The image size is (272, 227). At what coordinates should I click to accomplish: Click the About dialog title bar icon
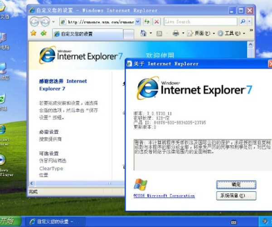129,64
